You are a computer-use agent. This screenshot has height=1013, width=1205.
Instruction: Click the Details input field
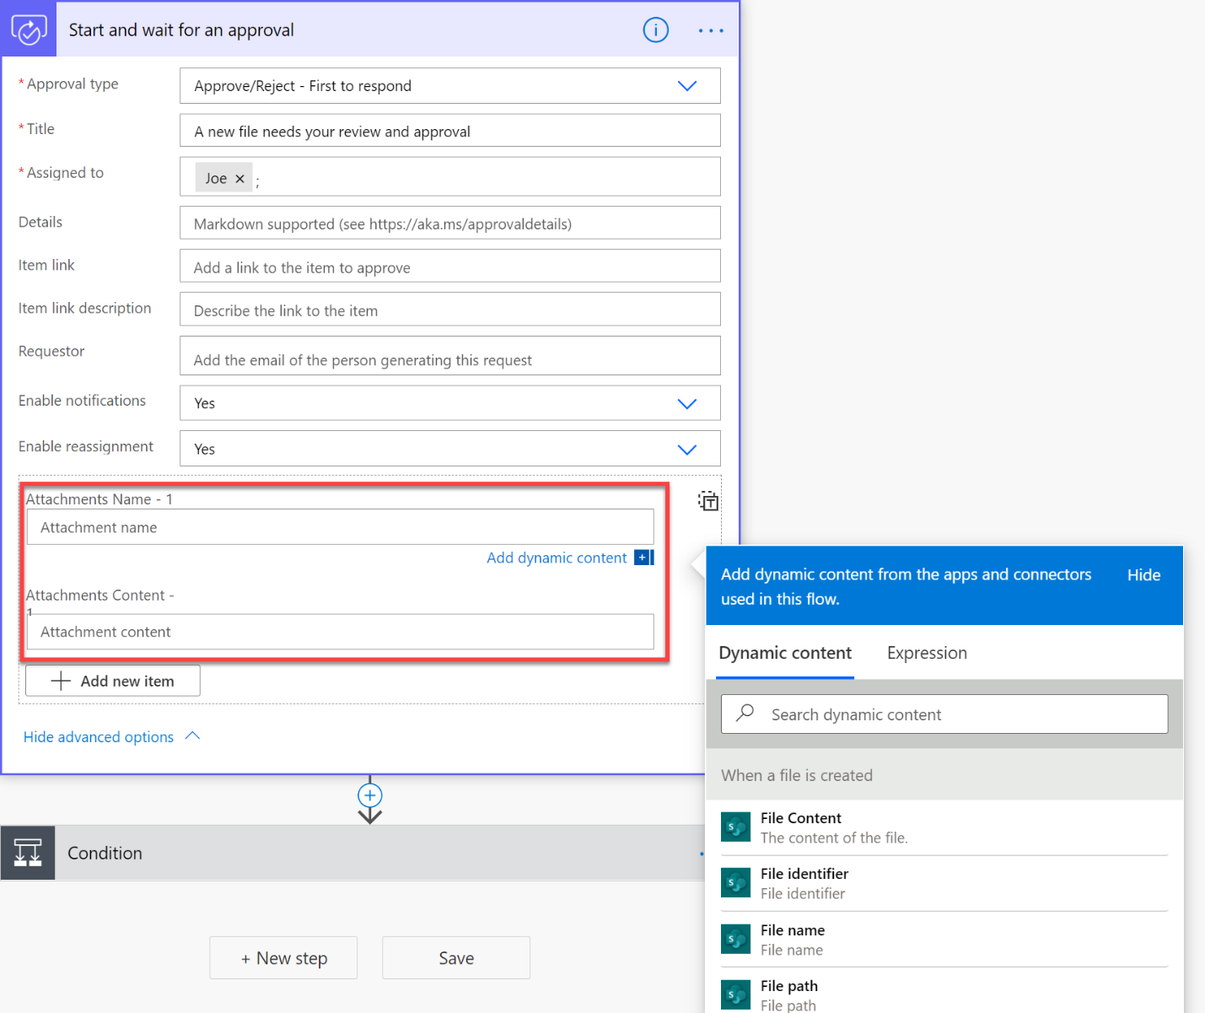pyautogui.click(x=450, y=224)
